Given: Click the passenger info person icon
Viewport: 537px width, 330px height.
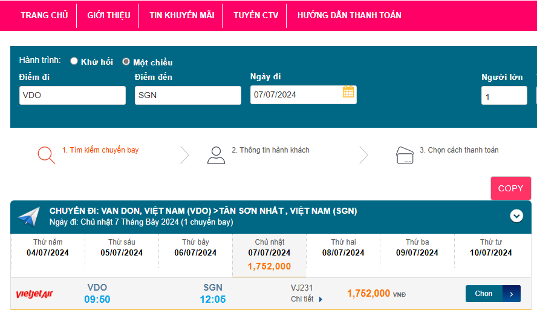Looking at the screenshot, I should [216, 155].
